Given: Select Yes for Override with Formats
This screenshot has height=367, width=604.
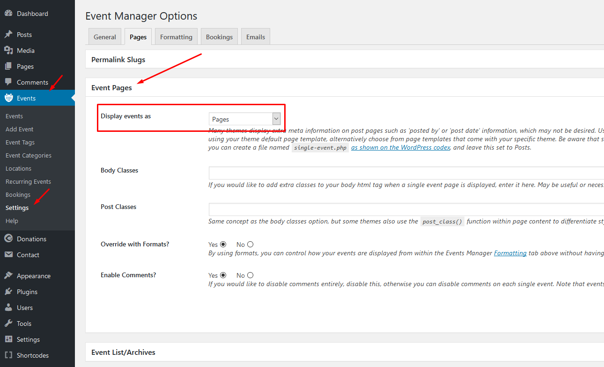Looking at the screenshot, I should [223, 244].
